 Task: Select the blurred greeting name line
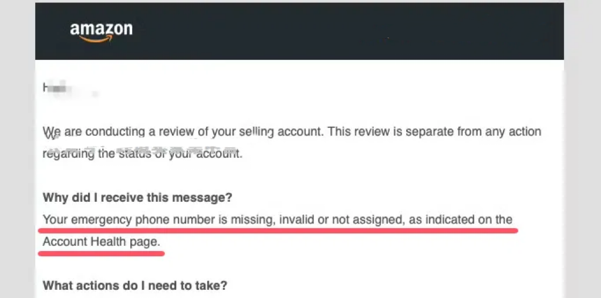(65, 88)
